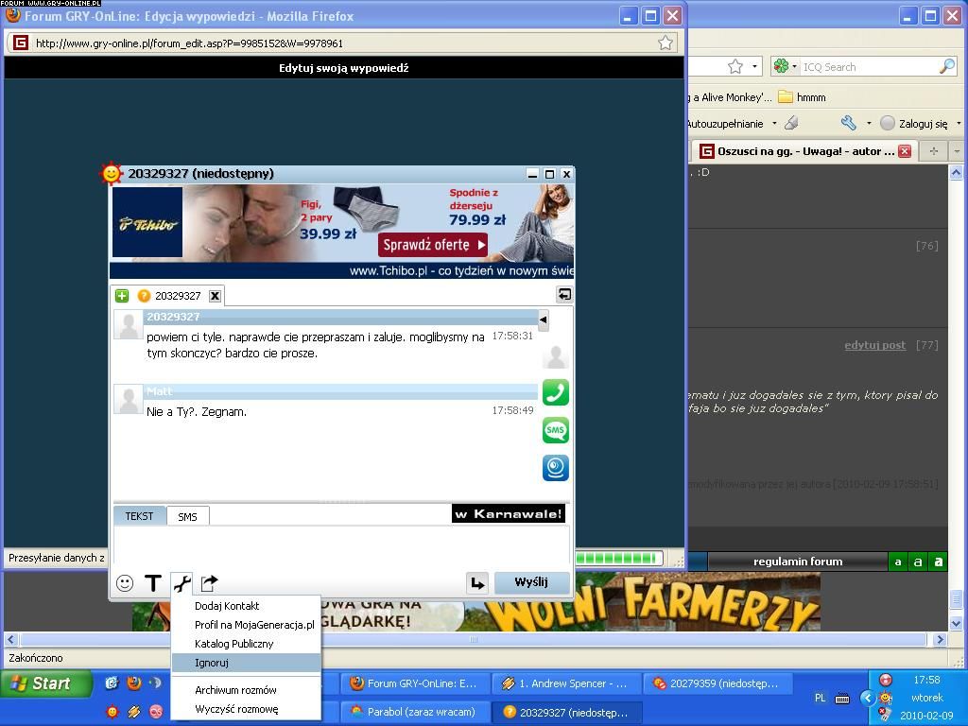The image size is (968, 726).
Task: Close the 20329327 chat tab
Action: pyautogui.click(x=215, y=296)
